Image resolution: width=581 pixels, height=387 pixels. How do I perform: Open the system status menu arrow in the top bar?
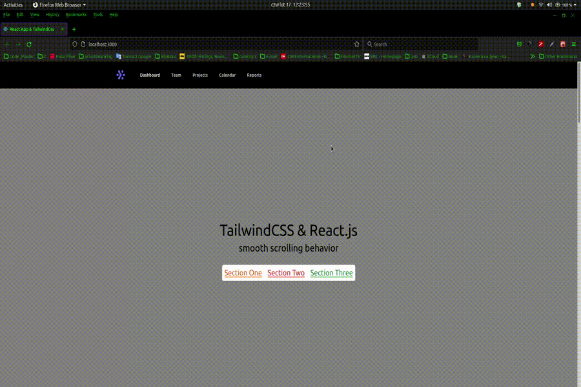[575, 5]
